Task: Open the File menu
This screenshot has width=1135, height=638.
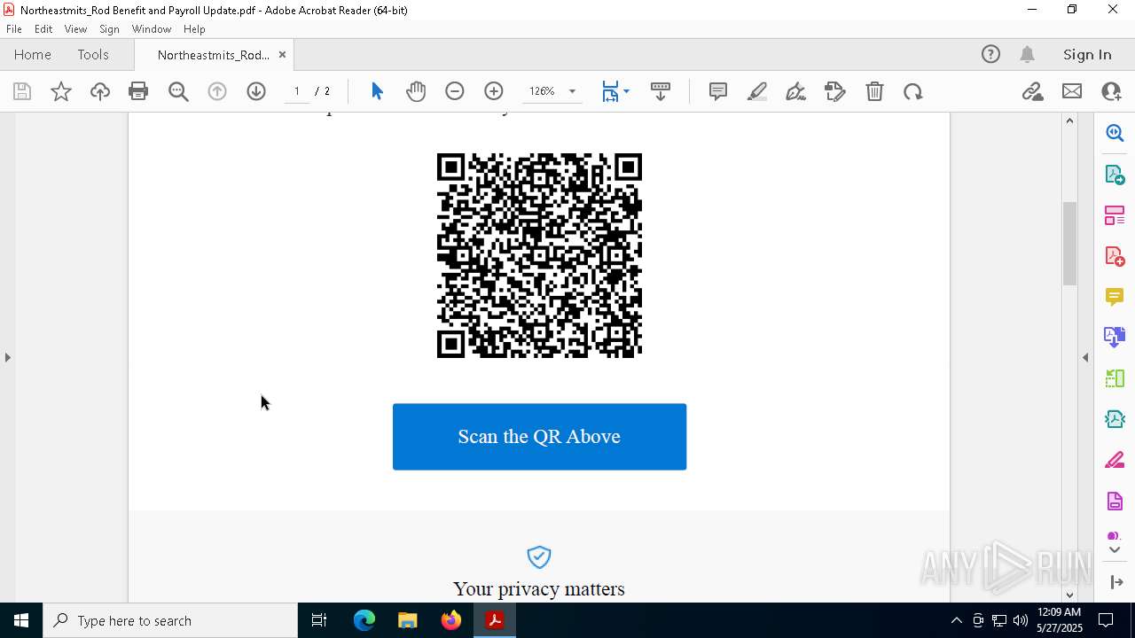Action: coord(14,29)
